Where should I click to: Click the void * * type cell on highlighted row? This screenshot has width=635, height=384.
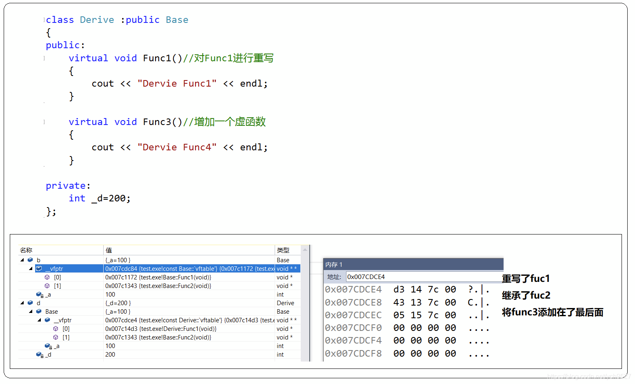287,268
